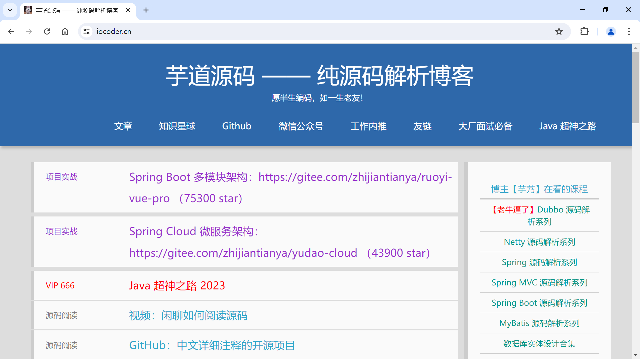640x359 pixels.
Task: Open MyBatis 源码解析系列 sidebar link
Action: pyautogui.click(x=539, y=323)
